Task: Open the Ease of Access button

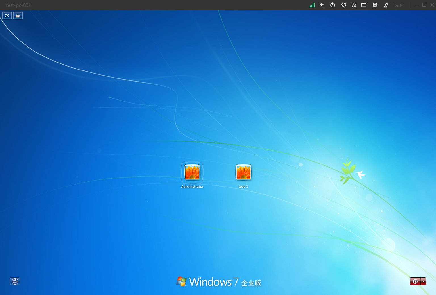Action: point(15,281)
